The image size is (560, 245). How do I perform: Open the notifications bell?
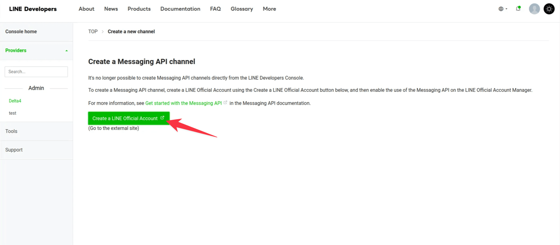point(518,9)
